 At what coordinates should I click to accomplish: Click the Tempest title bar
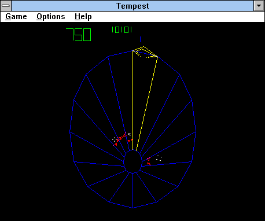pos(132,6)
